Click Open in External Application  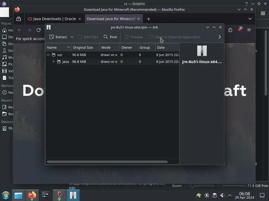click(175, 37)
